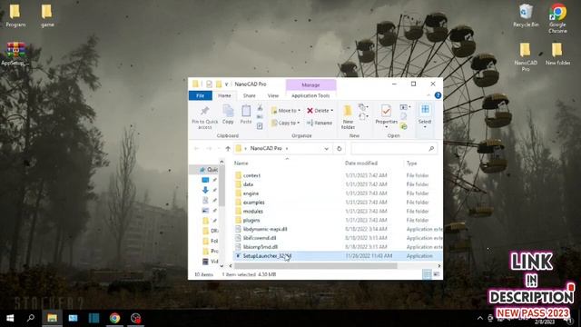Click the History icon in Open group
The image size is (581, 327).
coord(403,126)
